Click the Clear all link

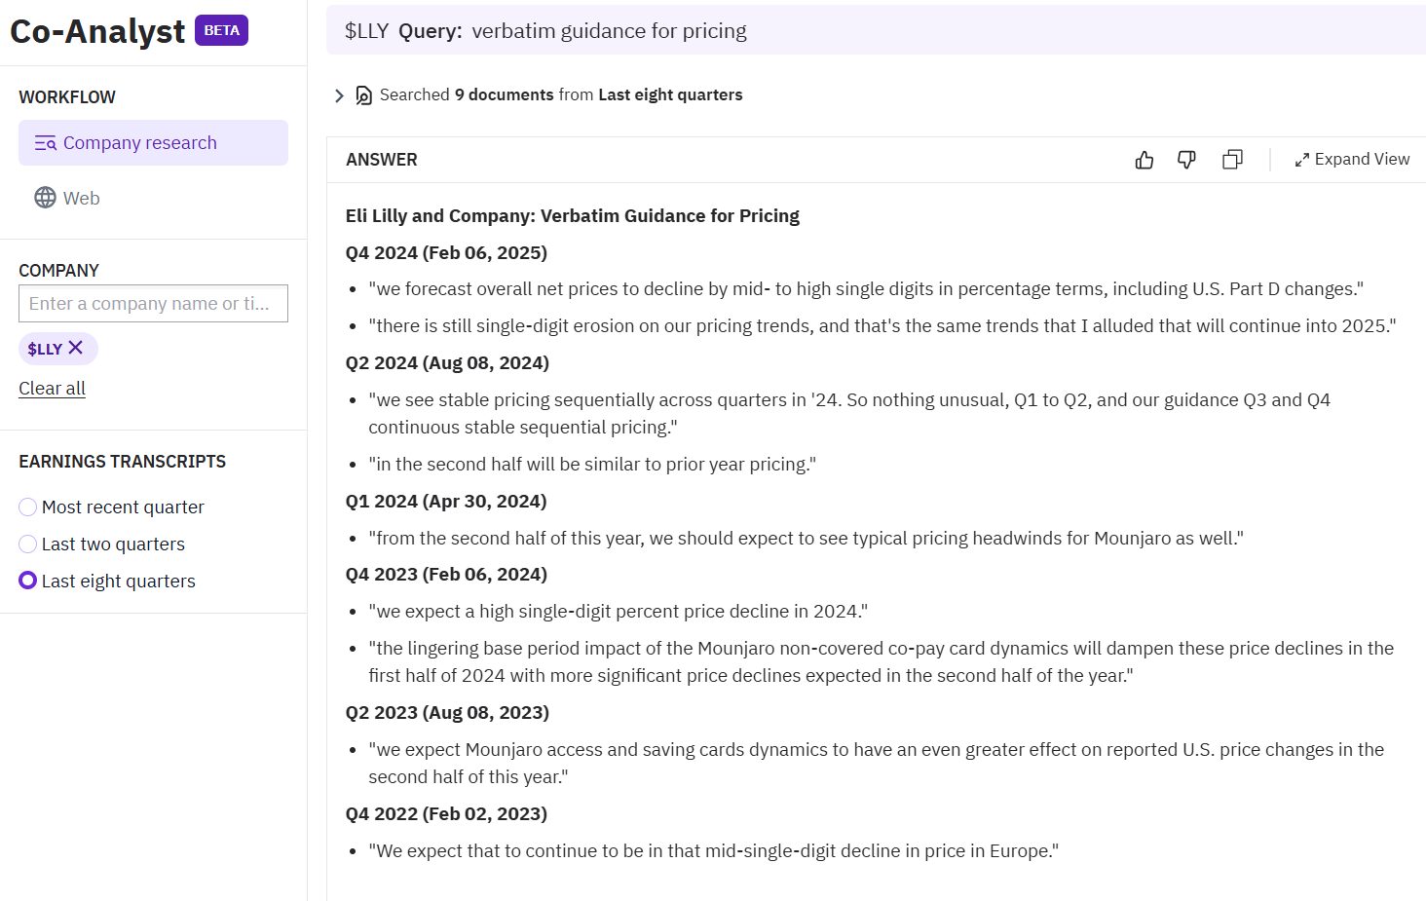[52, 388]
